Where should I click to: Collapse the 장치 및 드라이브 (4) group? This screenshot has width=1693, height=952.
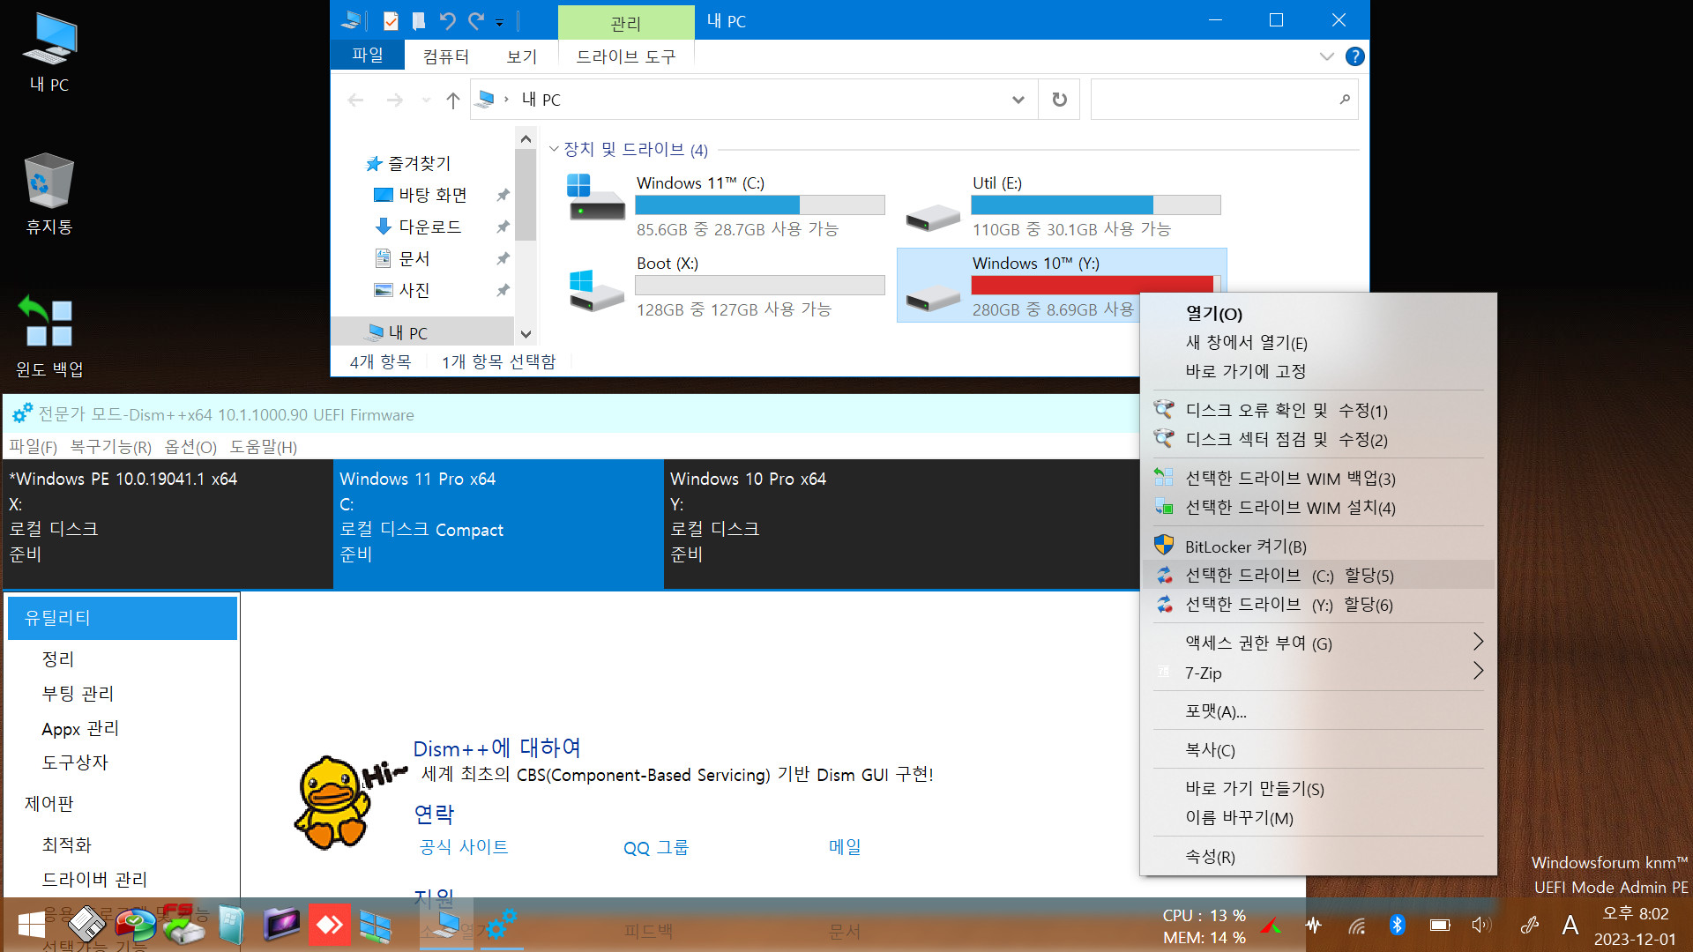[554, 149]
